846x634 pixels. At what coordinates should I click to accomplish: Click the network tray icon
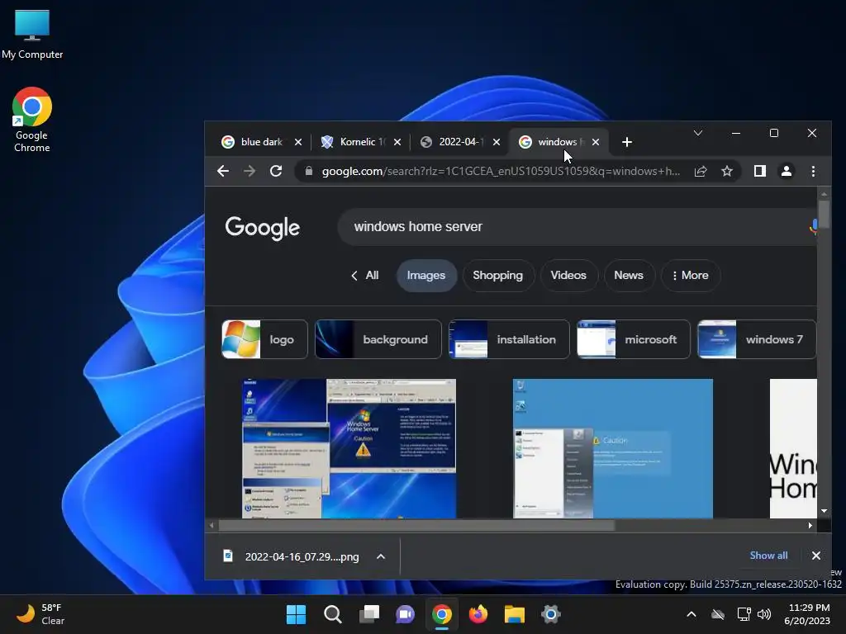tap(744, 614)
